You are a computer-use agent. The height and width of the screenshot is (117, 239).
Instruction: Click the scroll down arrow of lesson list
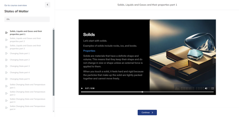click(53, 111)
